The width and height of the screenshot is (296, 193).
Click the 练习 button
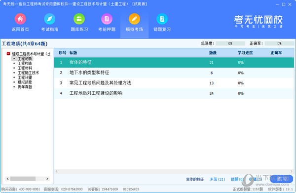282,179
